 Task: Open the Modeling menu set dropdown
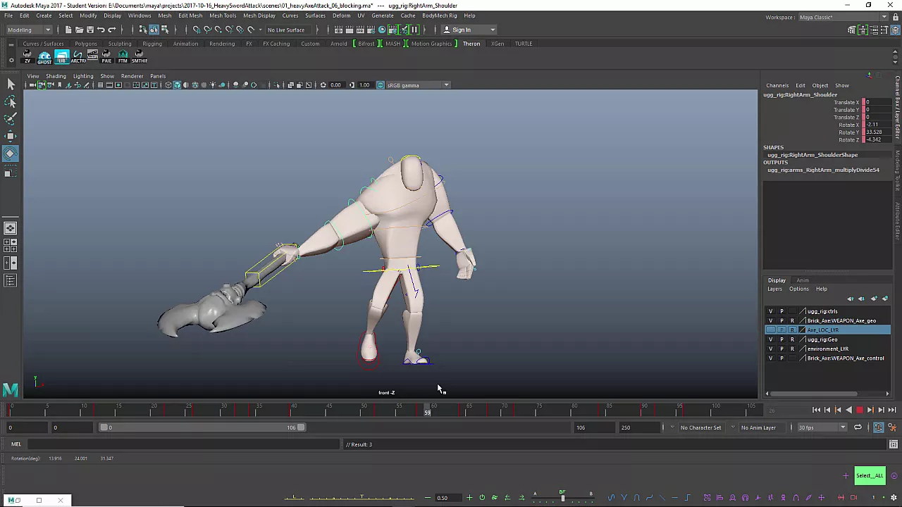(28, 30)
